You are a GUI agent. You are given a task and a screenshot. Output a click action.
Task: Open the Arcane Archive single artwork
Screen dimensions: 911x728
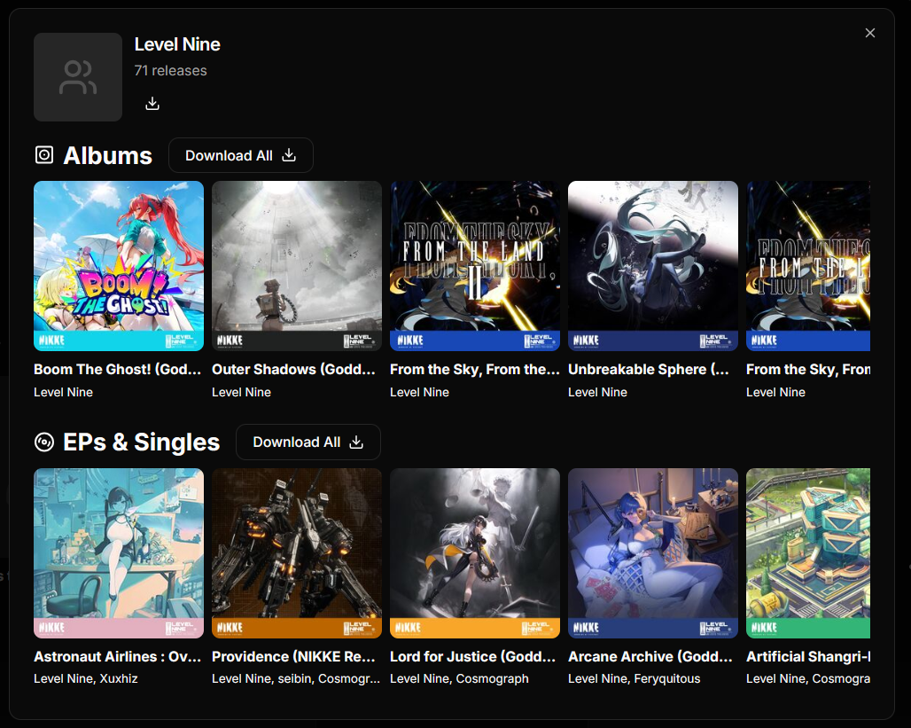pyautogui.click(x=653, y=553)
